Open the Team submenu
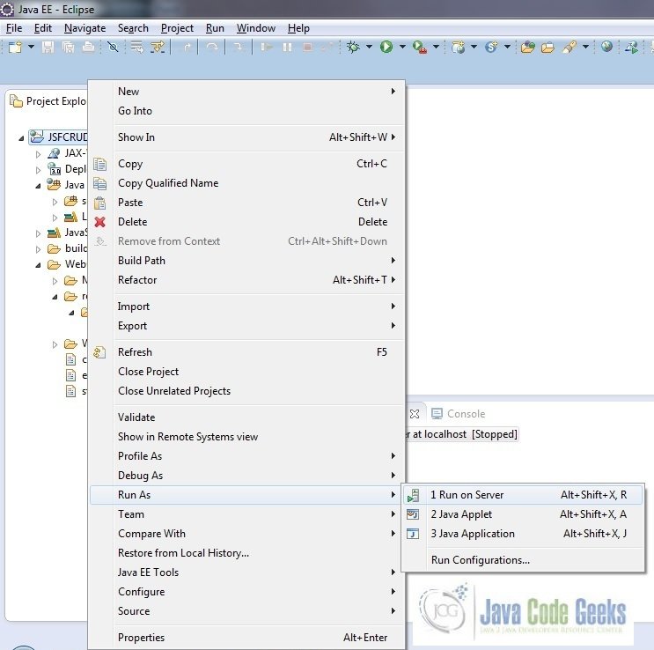 247,514
